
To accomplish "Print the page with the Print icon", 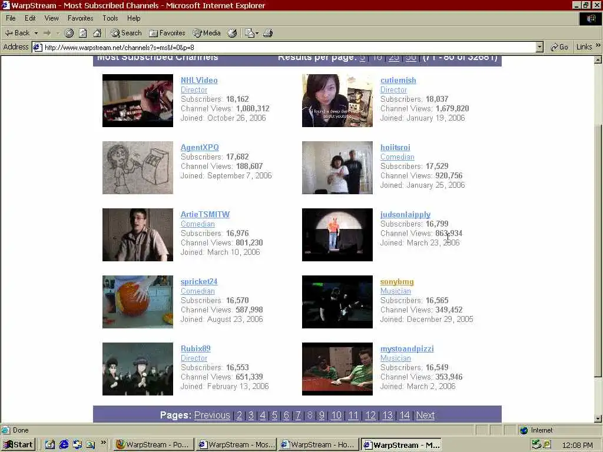I will 268,33.
